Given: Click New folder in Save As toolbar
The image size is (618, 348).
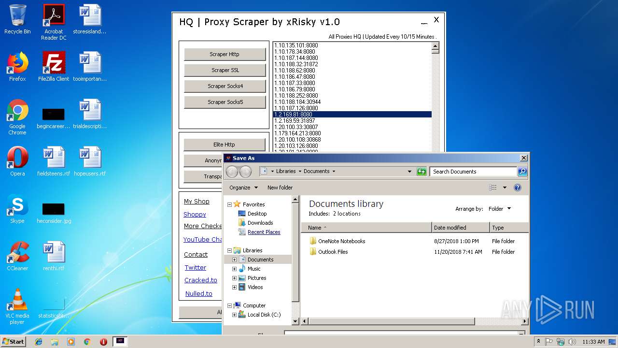Looking at the screenshot, I should tap(280, 188).
